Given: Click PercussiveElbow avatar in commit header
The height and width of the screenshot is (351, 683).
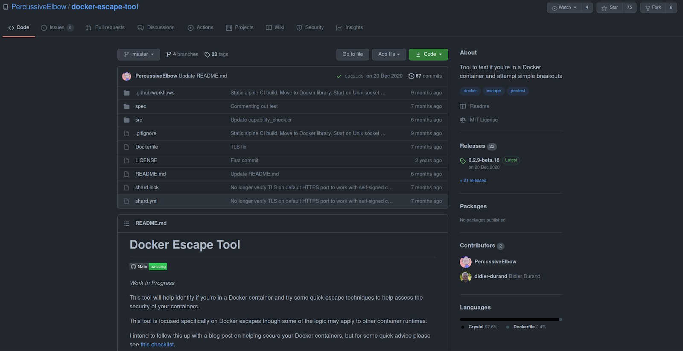Looking at the screenshot, I should tap(127, 76).
